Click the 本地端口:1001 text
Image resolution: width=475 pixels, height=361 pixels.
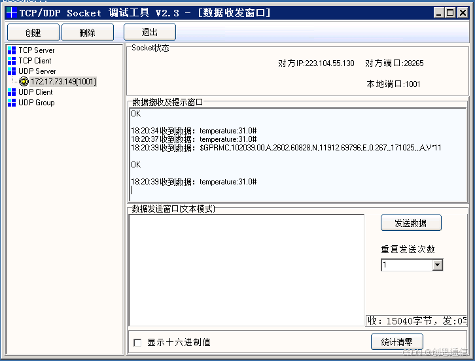pyautogui.click(x=393, y=84)
